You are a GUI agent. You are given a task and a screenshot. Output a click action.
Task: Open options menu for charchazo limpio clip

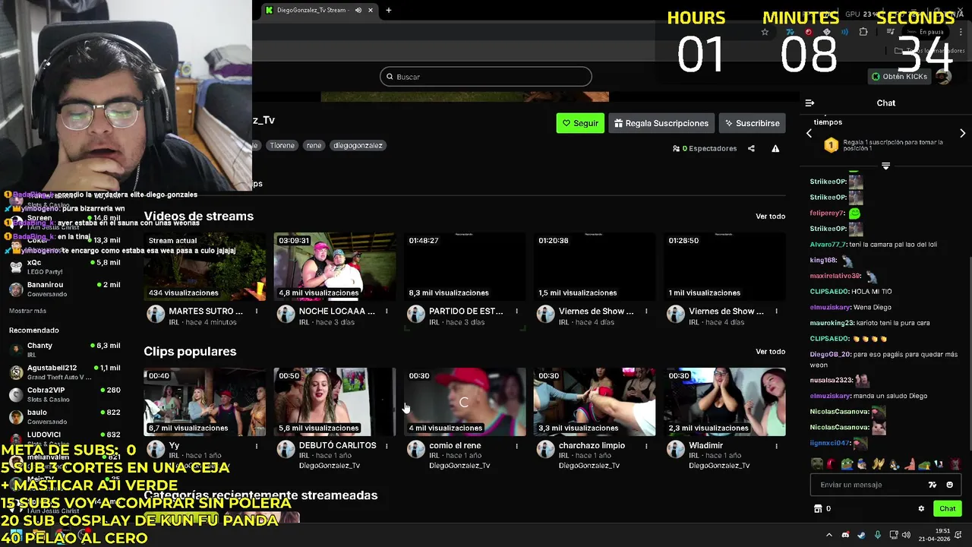click(646, 446)
